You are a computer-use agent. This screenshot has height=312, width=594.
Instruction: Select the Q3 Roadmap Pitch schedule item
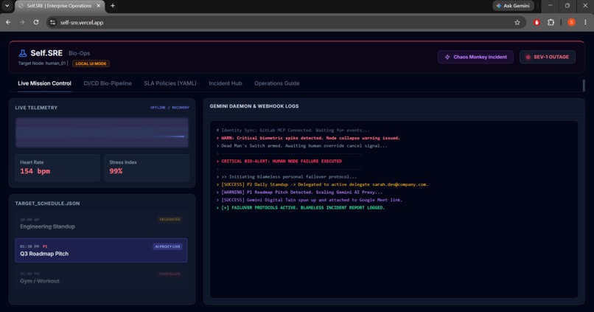tap(101, 250)
